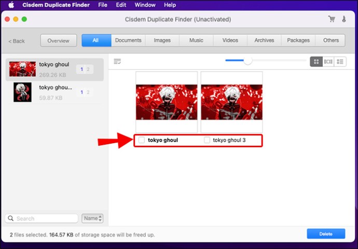Adjust the thumbnail size slider handle

pyautogui.click(x=247, y=61)
